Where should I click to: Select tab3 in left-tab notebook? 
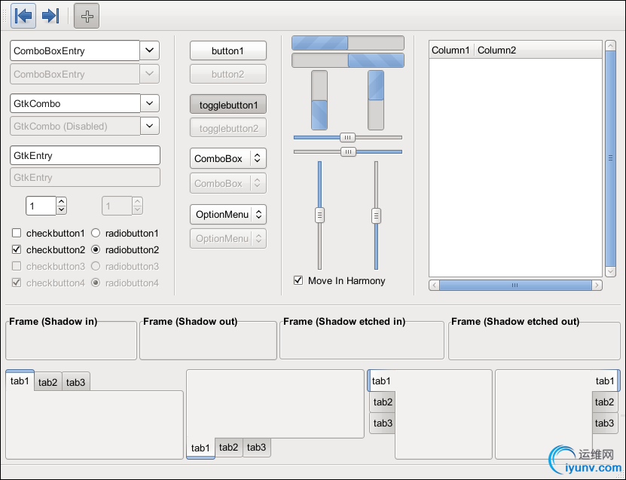coord(383,423)
